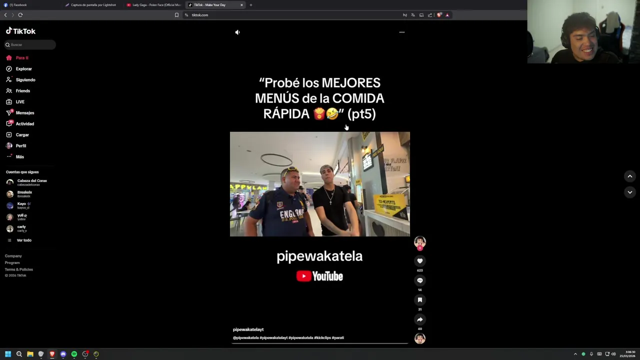Viewport: 640px width, 360px height.
Task: Open Brave Rewards triangle icon
Action: pyautogui.click(x=447, y=15)
